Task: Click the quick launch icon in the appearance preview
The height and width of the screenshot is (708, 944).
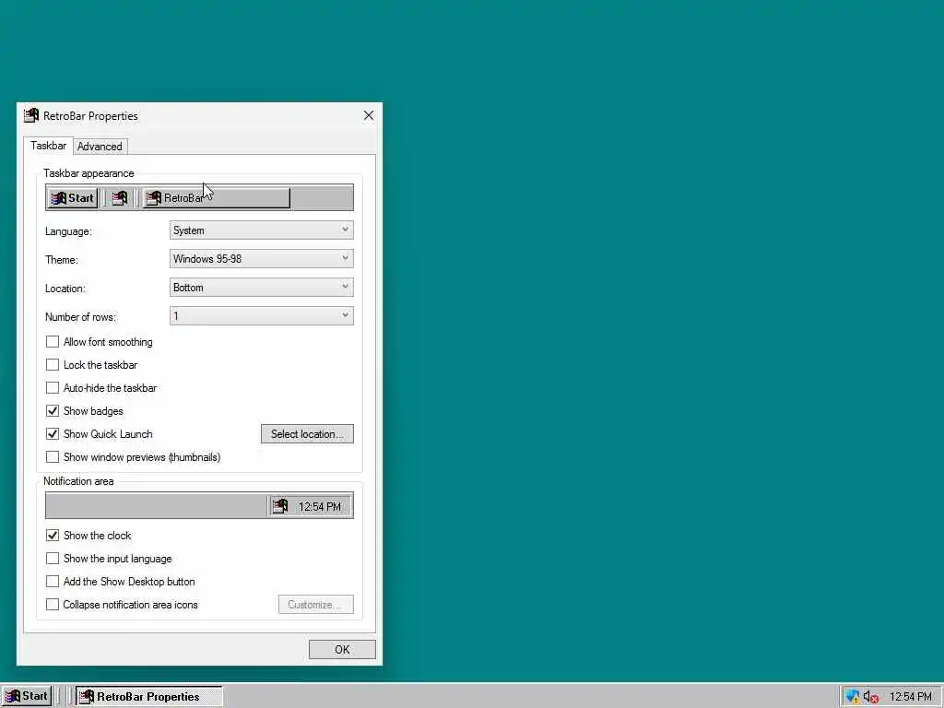Action: pos(120,198)
